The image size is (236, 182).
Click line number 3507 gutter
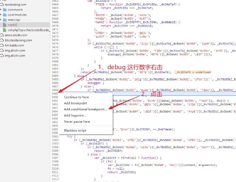[55, 158]
